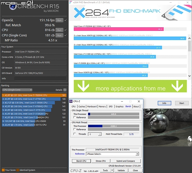
Task: Switch to the Caches tab in CPU-Z
Action: click(x=82, y=107)
